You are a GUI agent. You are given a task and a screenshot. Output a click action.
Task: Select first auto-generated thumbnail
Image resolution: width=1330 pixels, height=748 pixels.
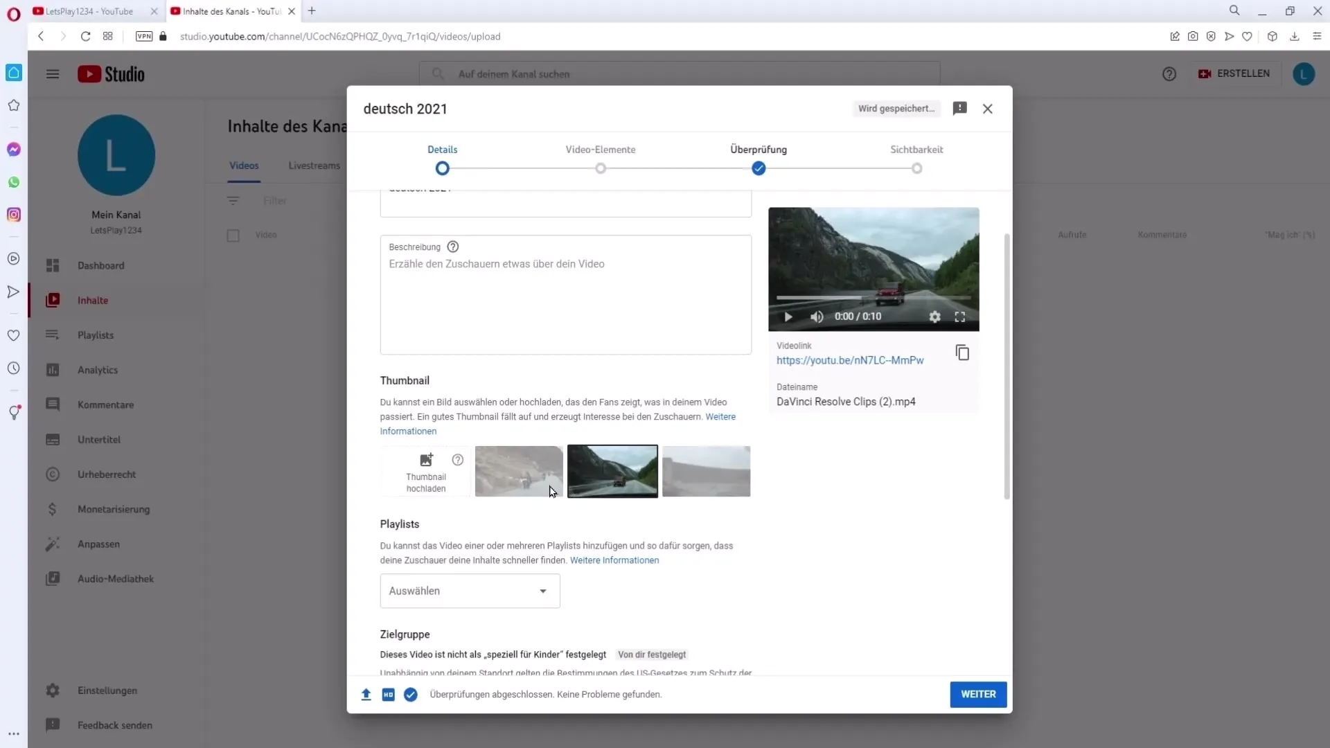519,471
